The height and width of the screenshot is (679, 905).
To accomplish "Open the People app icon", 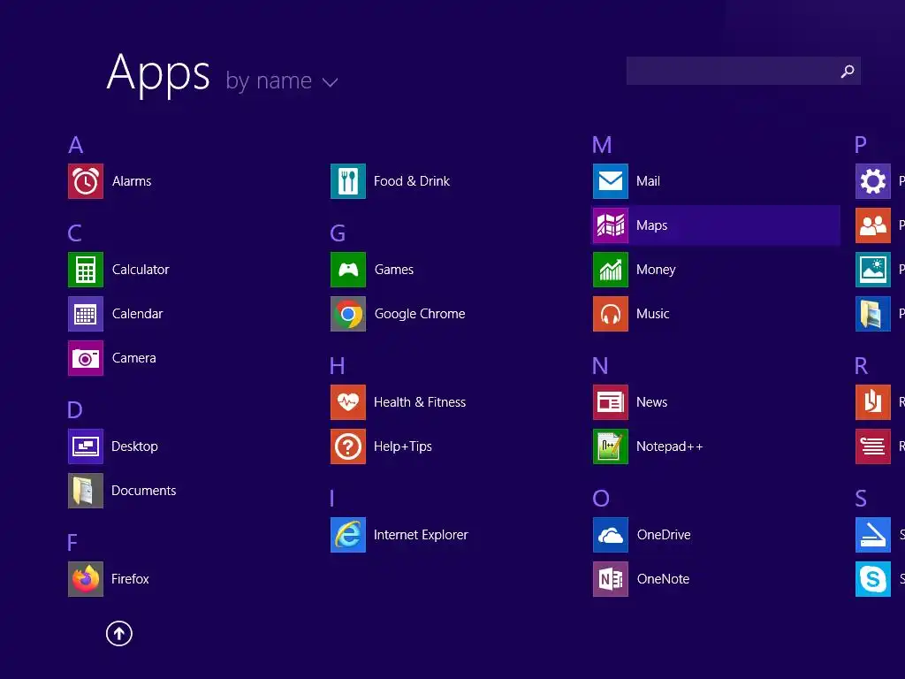I will (873, 225).
